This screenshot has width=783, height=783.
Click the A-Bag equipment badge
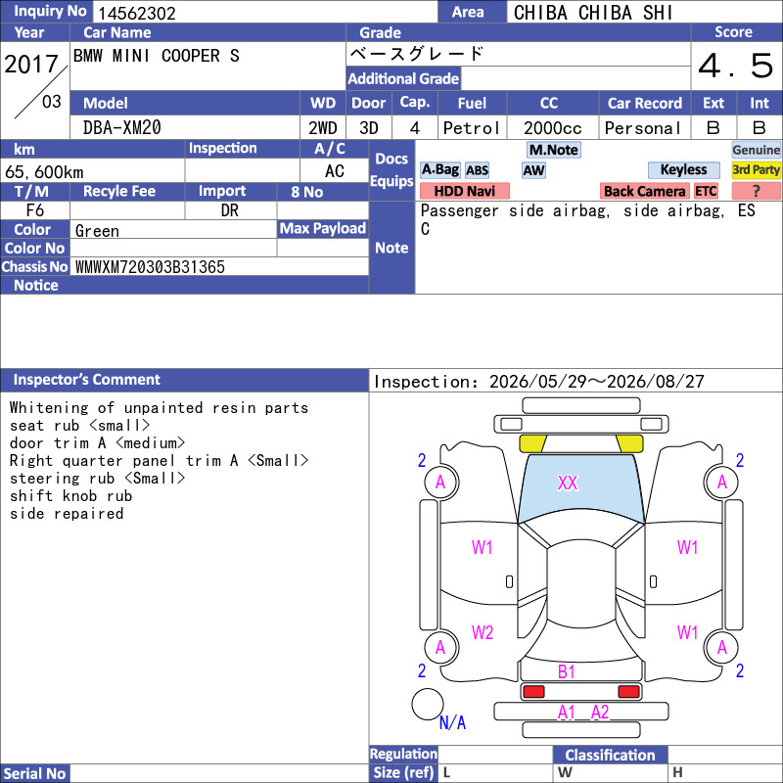click(439, 169)
